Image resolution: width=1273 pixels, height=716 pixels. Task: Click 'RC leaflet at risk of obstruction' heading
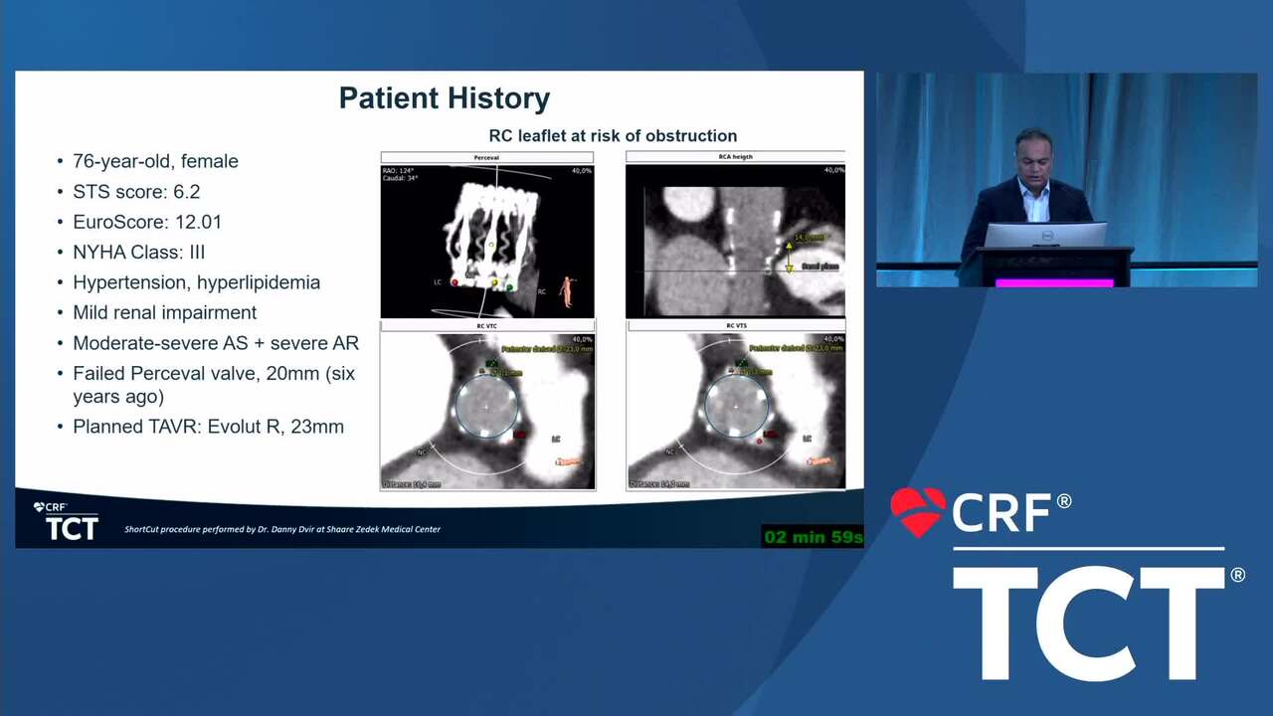pos(613,135)
